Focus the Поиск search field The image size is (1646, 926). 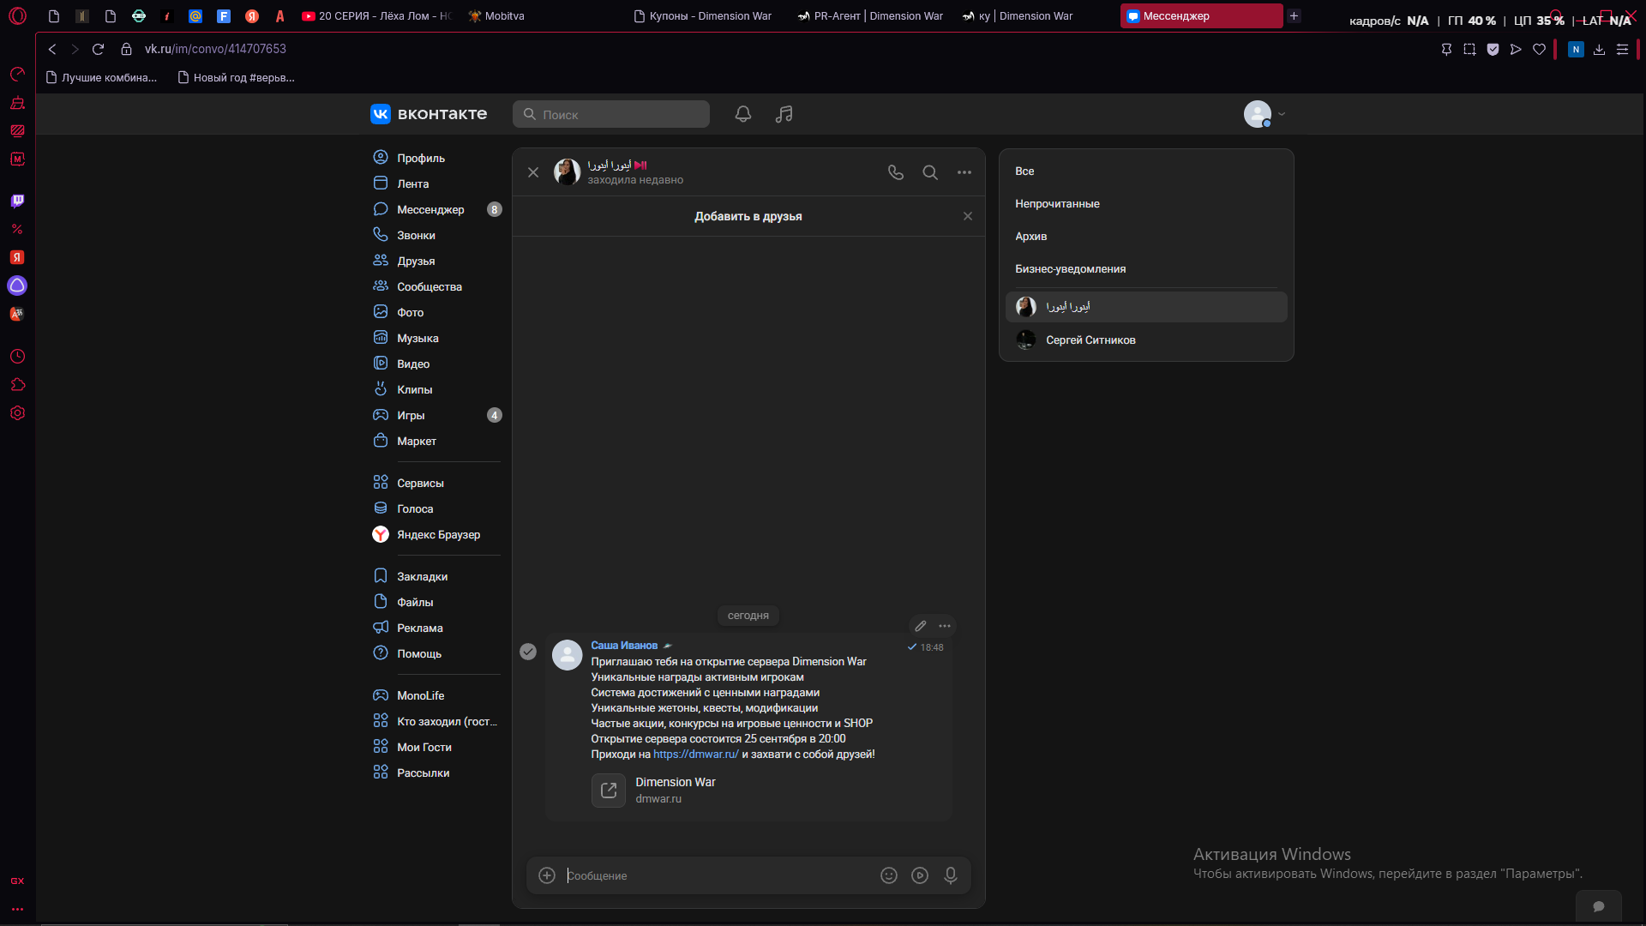[611, 114]
